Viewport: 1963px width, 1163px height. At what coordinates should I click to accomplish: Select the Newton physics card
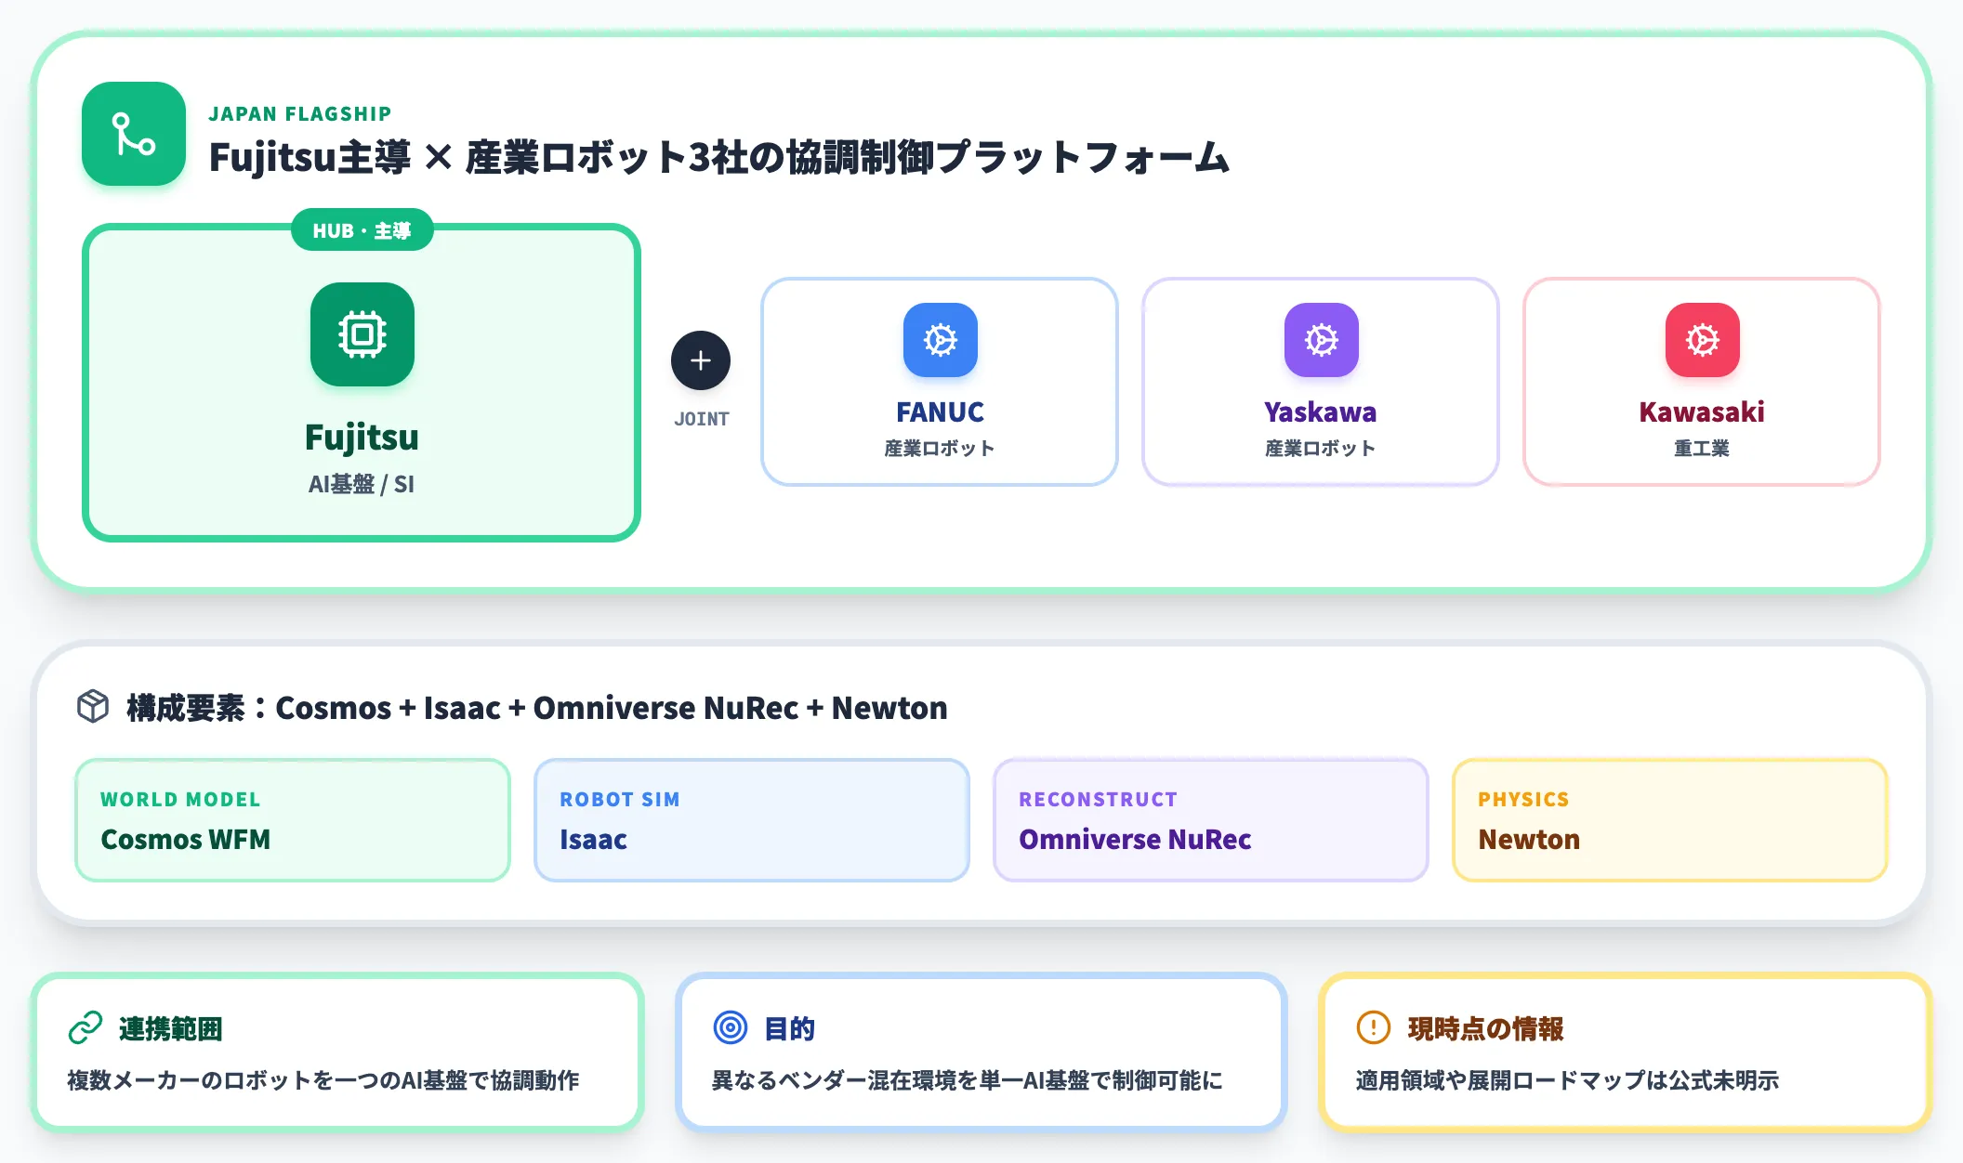(x=1670, y=820)
